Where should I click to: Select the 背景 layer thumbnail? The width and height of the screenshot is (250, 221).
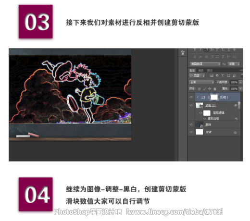200,132
